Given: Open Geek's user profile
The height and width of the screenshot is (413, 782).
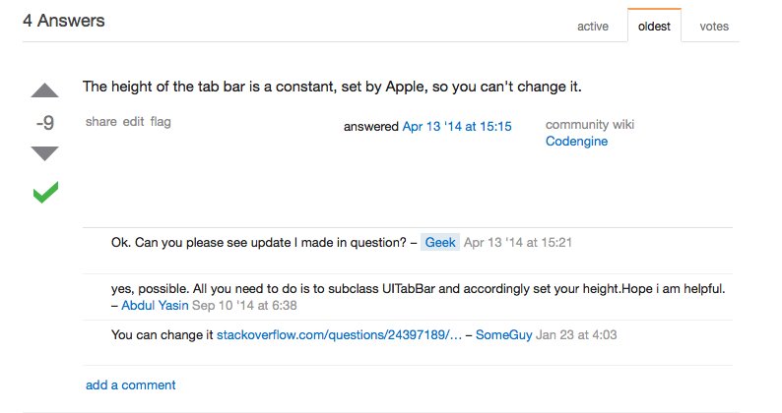Looking at the screenshot, I should tap(440, 242).
